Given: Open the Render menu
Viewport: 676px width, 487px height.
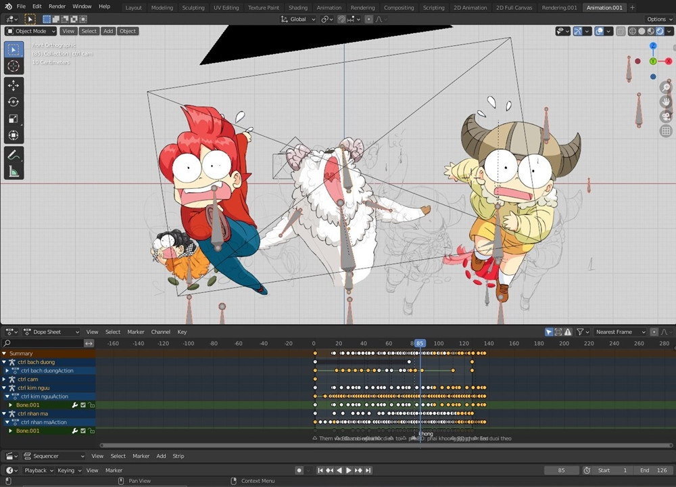Looking at the screenshot, I should (x=57, y=6).
